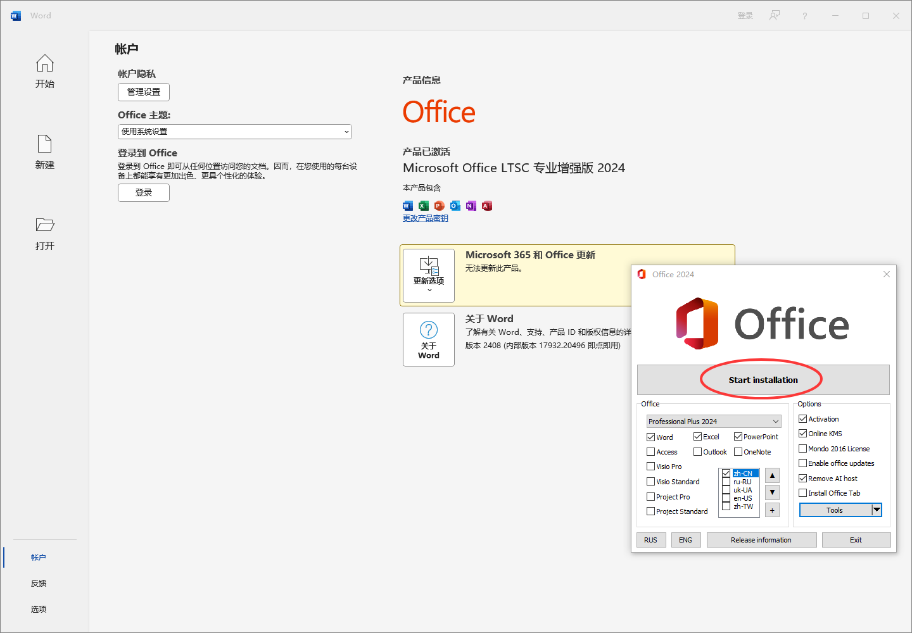Viewport: 912px width, 633px height.
Task: Click the Home (开始) icon in sidebar
Action: coord(44,63)
